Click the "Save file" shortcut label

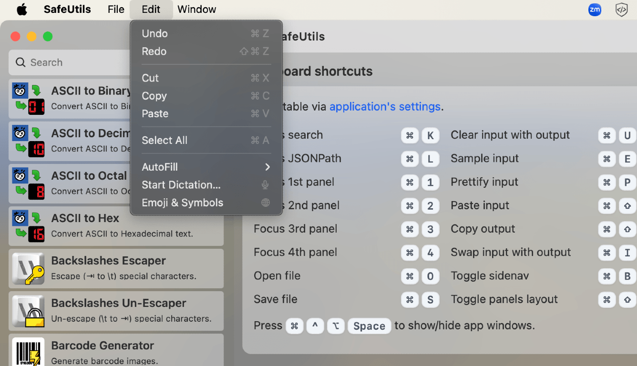click(276, 299)
